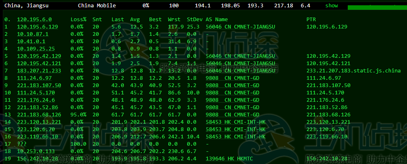This screenshot has height=164, width=407.
Task: Open the 10.109.25.25 IP link
Action: (34, 49)
